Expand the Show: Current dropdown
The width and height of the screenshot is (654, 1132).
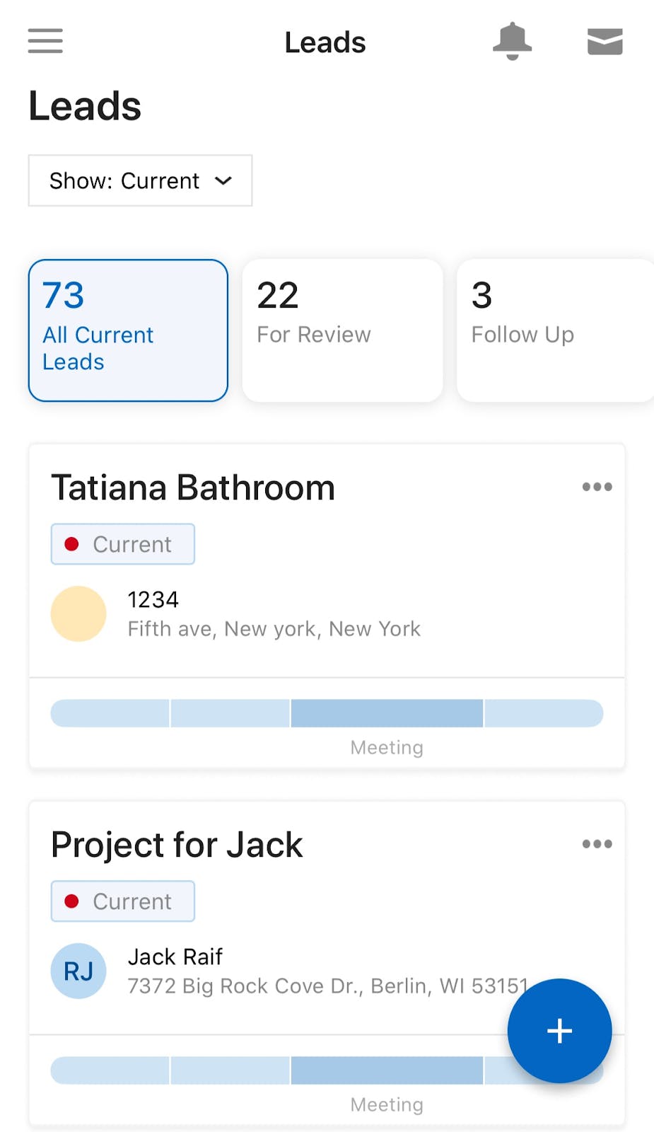coord(140,181)
